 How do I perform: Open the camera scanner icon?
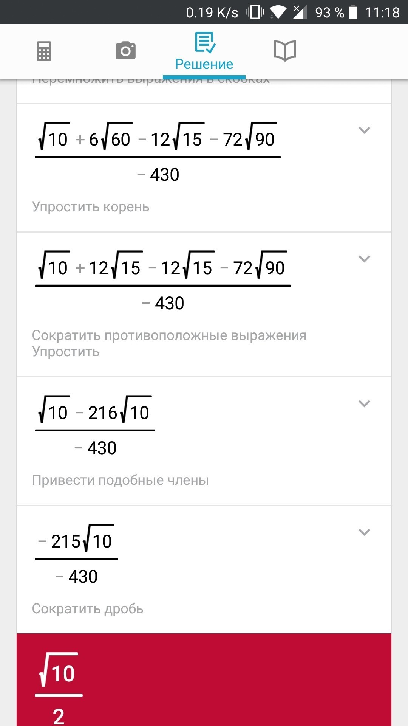125,51
